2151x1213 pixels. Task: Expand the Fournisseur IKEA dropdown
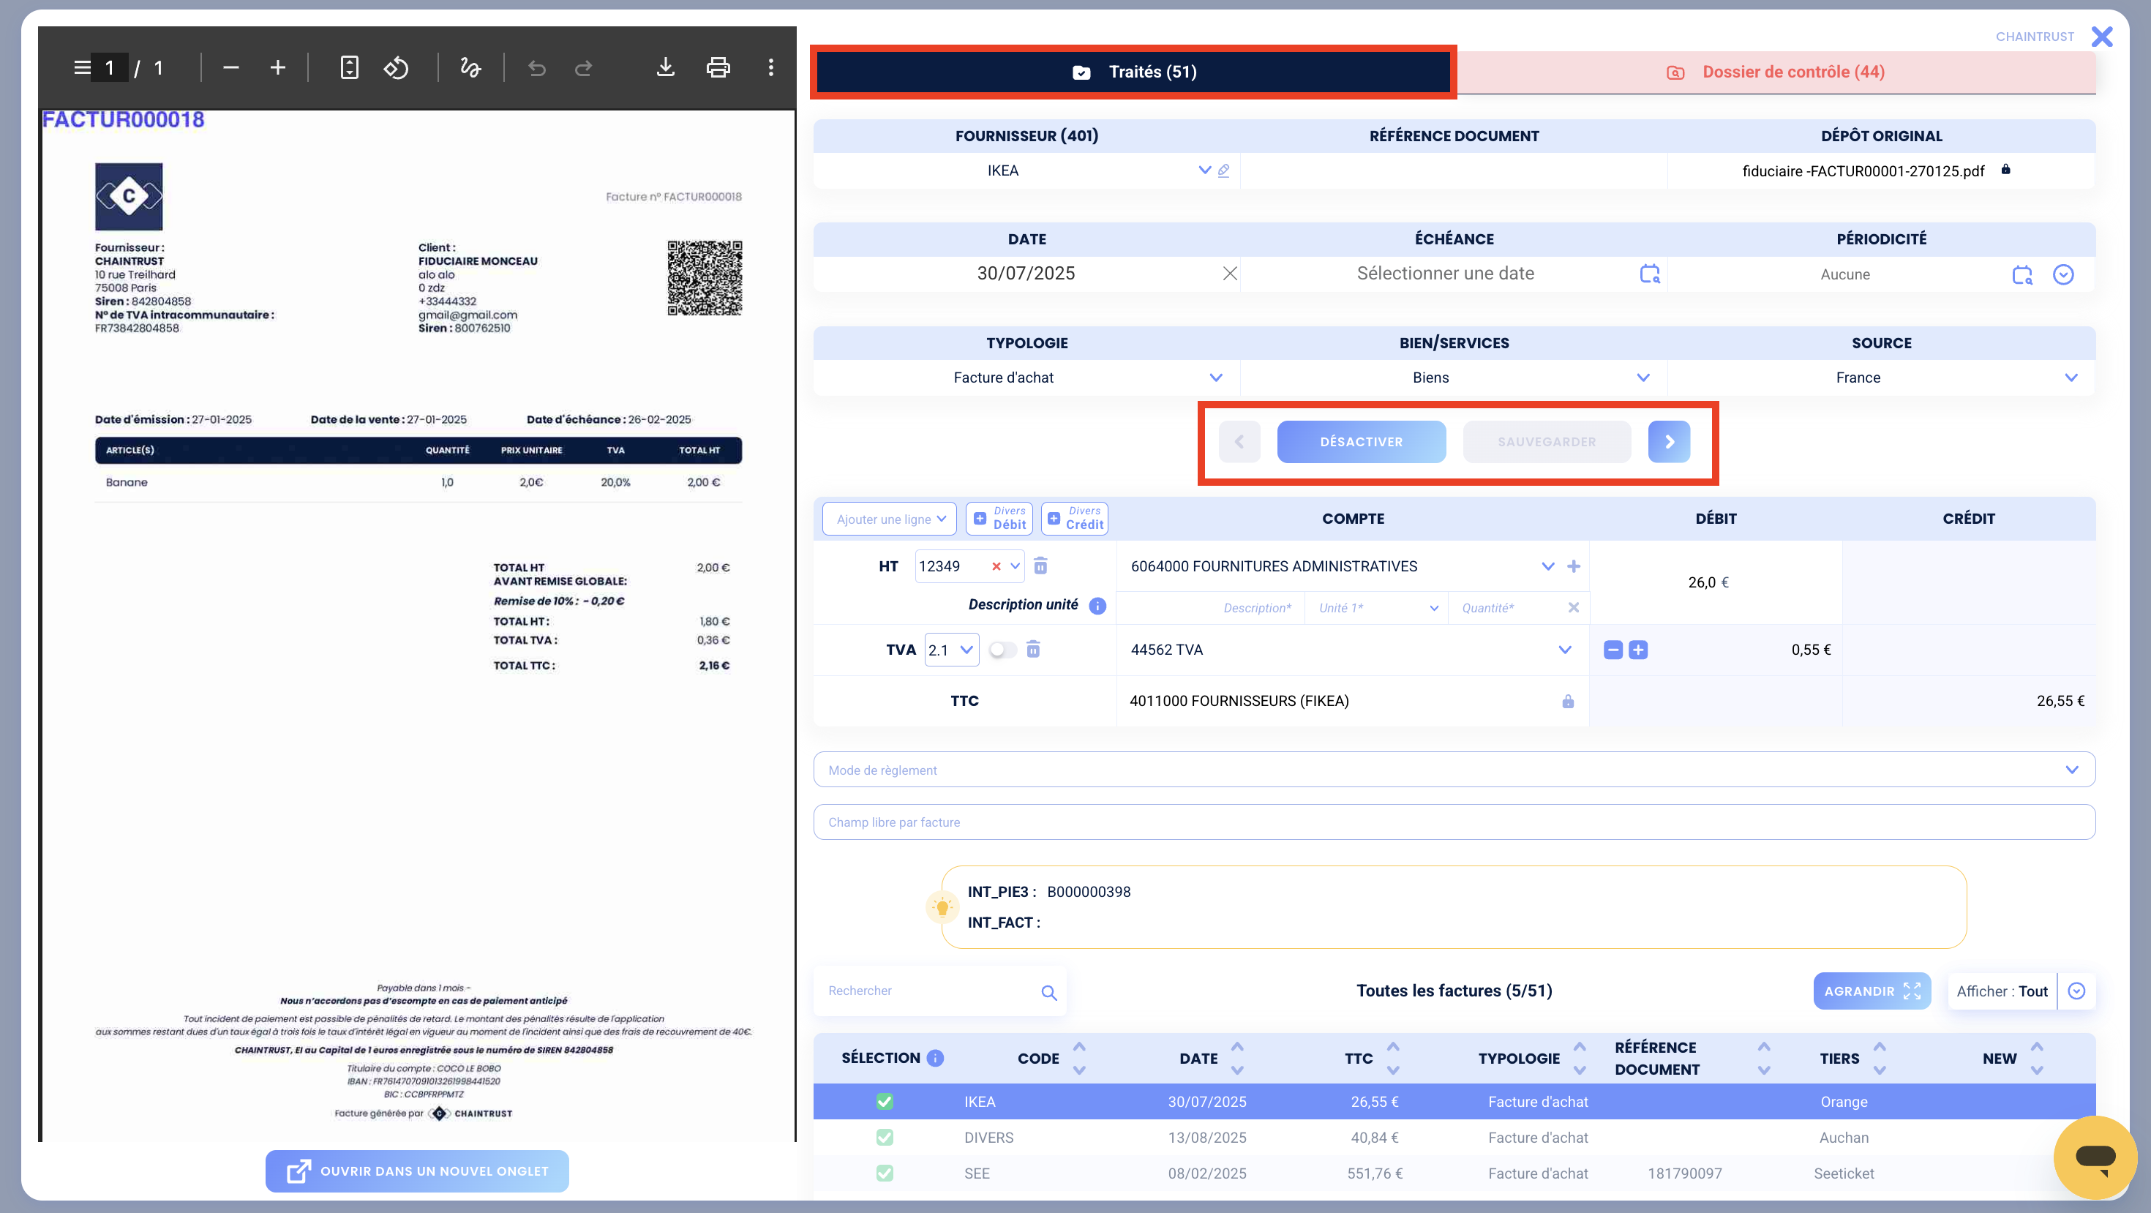point(1204,170)
